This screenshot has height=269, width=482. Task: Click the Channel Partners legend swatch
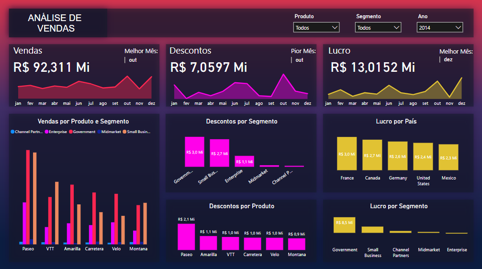click(x=12, y=132)
